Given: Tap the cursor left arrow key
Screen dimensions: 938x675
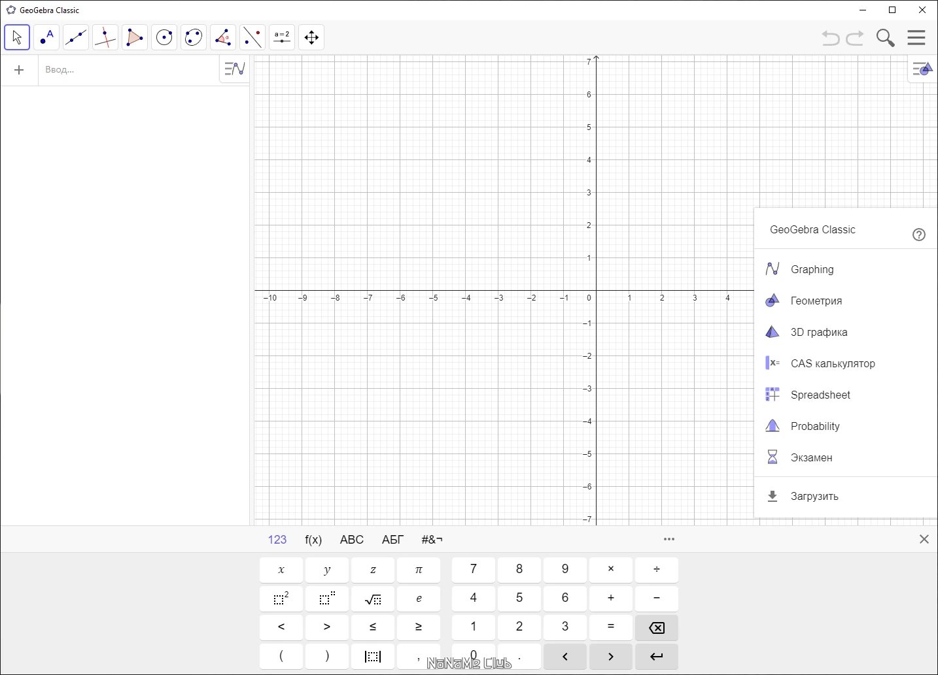Looking at the screenshot, I should [565, 656].
